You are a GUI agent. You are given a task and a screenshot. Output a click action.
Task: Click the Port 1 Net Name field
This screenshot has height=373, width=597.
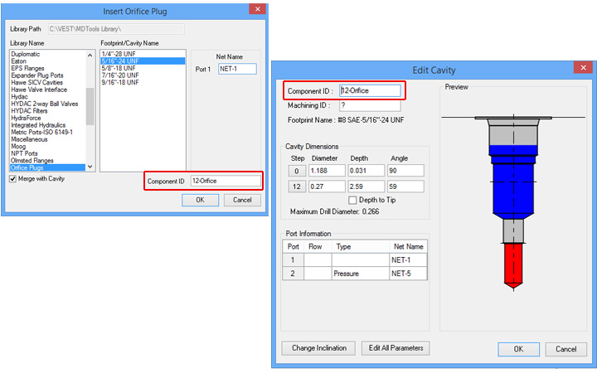pos(237,69)
